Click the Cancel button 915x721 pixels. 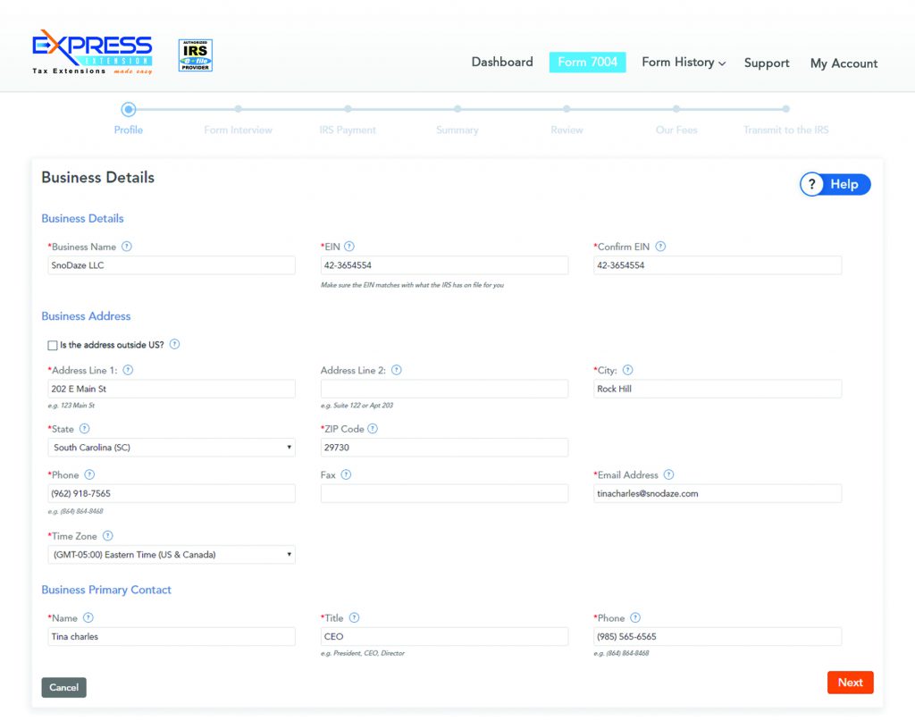(63, 687)
